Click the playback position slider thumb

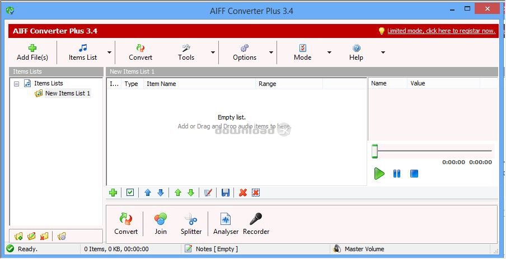374,151
